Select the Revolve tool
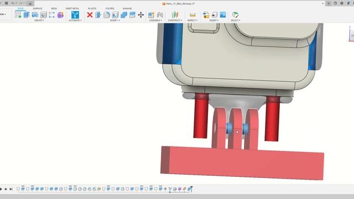This screenshot has width=354, height=199. [35, 15]
